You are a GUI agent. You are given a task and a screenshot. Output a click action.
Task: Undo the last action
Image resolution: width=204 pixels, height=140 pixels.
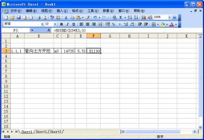(95, 17)
